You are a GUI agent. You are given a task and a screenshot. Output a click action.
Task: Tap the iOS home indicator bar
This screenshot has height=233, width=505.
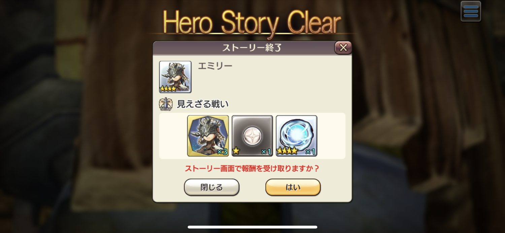pyautogui.click(x=252, y=227)
